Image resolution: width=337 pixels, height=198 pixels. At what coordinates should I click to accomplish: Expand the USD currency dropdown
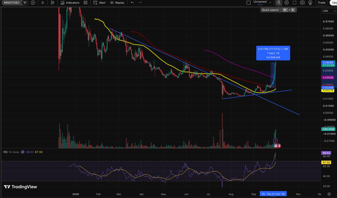(329, 11)
